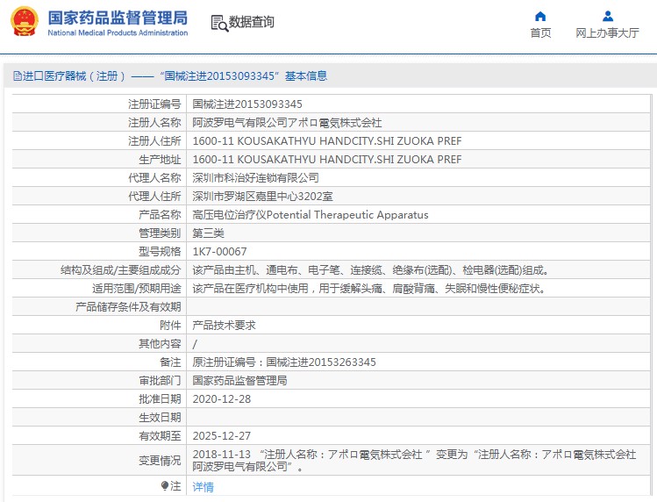The image size is (657, 502).
Task: Click attachment 产品技术要求
Action: point(225,326)
